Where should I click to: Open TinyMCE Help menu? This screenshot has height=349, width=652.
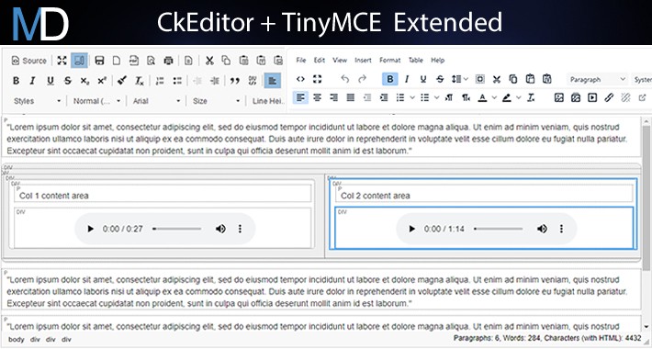[x=437, y=60]
